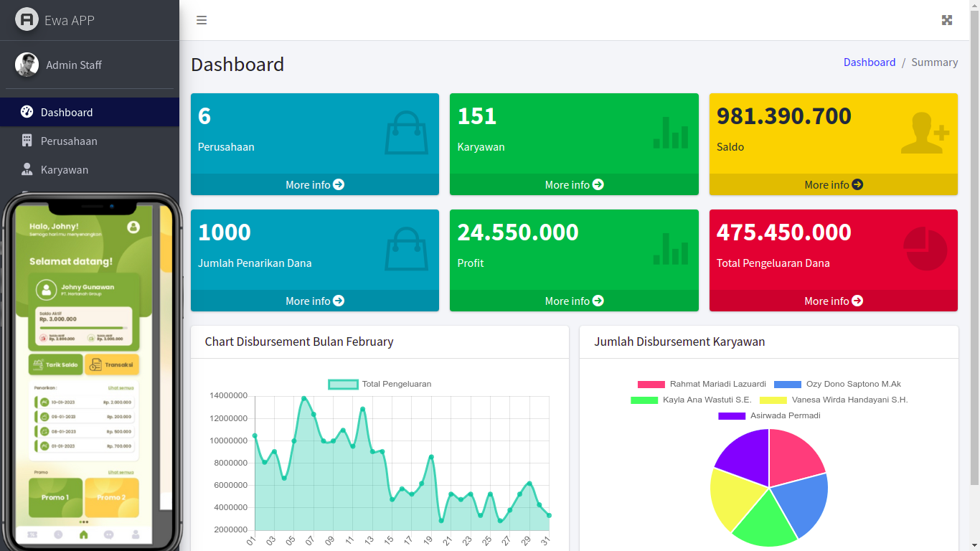The height and width of the screenshot is (551, 980).
Task: Open the Dashboard menu item in the sidebar
Action: (90, 112)
